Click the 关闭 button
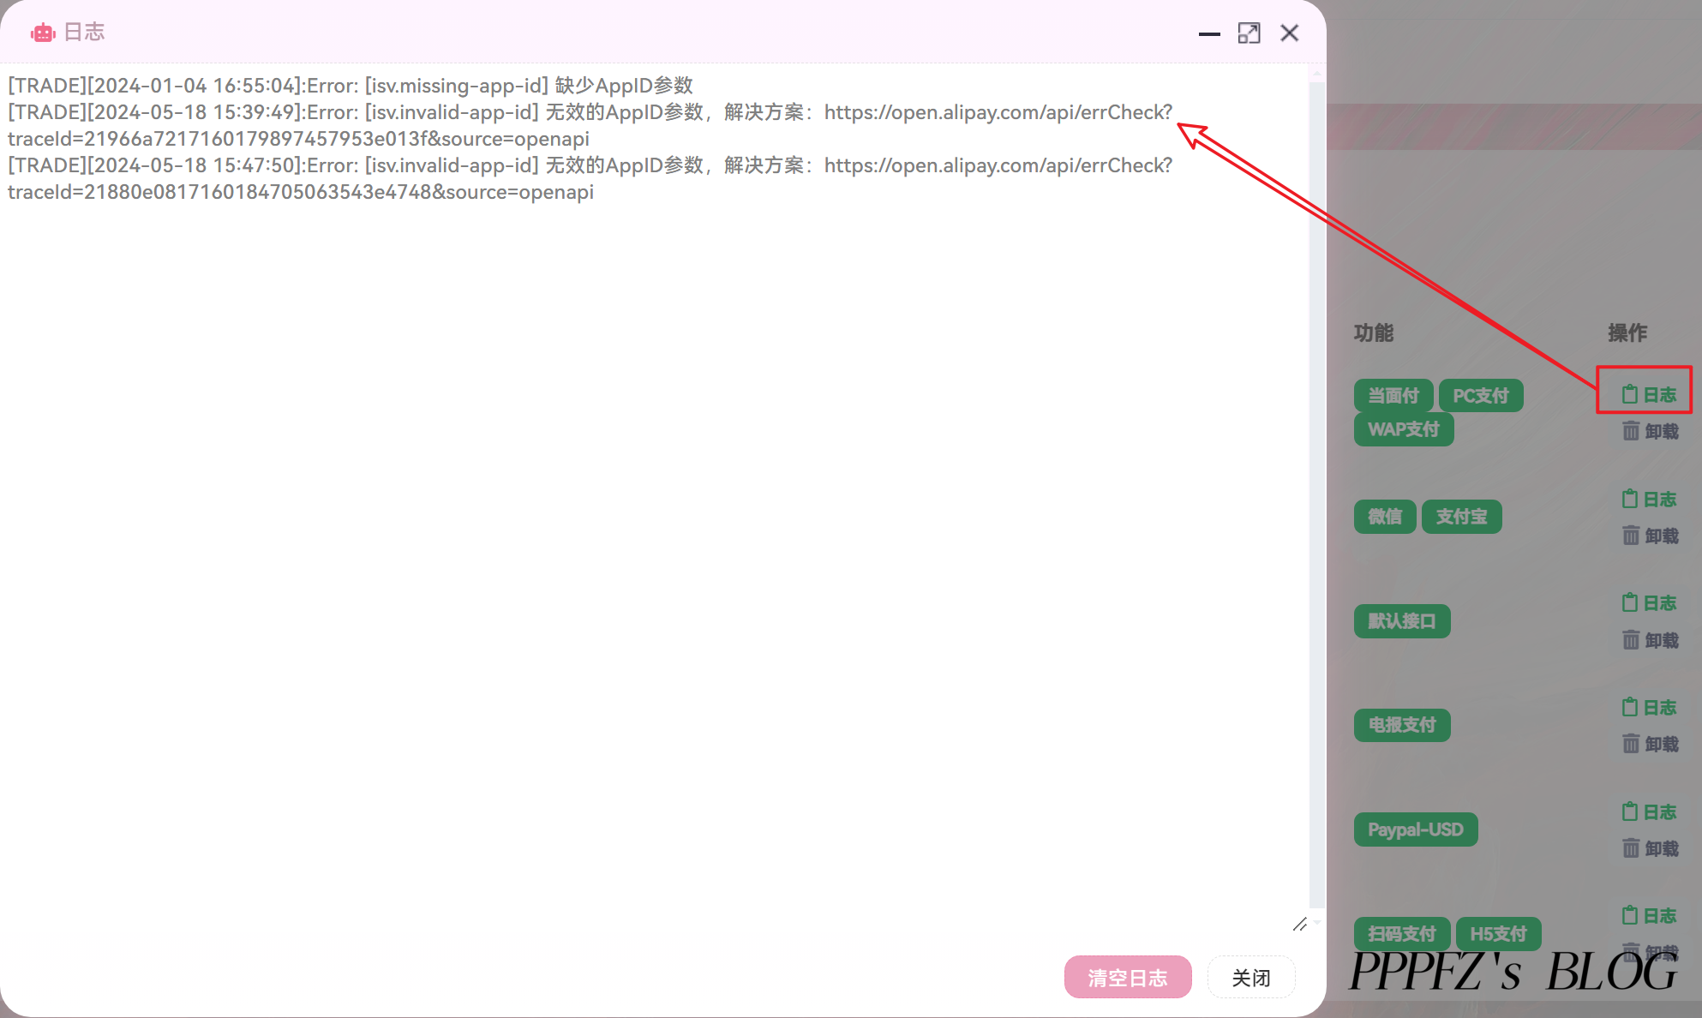Screen dimensions: 1702x1018 coord(1251,977)
